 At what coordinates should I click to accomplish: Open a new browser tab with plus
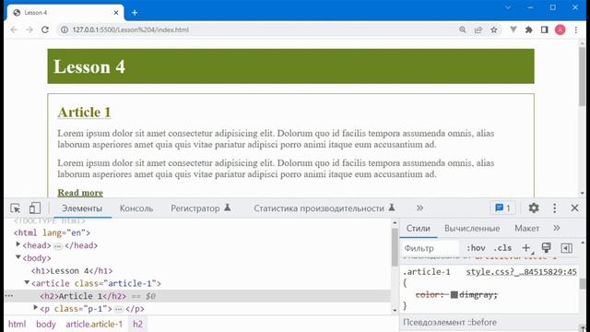(135, 12)
